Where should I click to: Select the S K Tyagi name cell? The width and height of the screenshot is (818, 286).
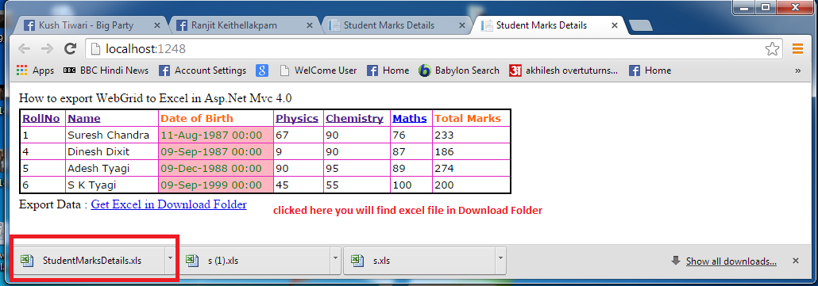[x=112, y=185]
